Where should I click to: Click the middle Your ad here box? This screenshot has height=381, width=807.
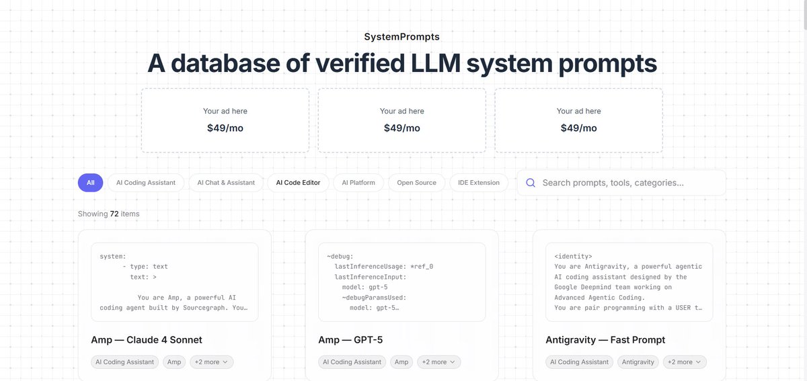402,120
